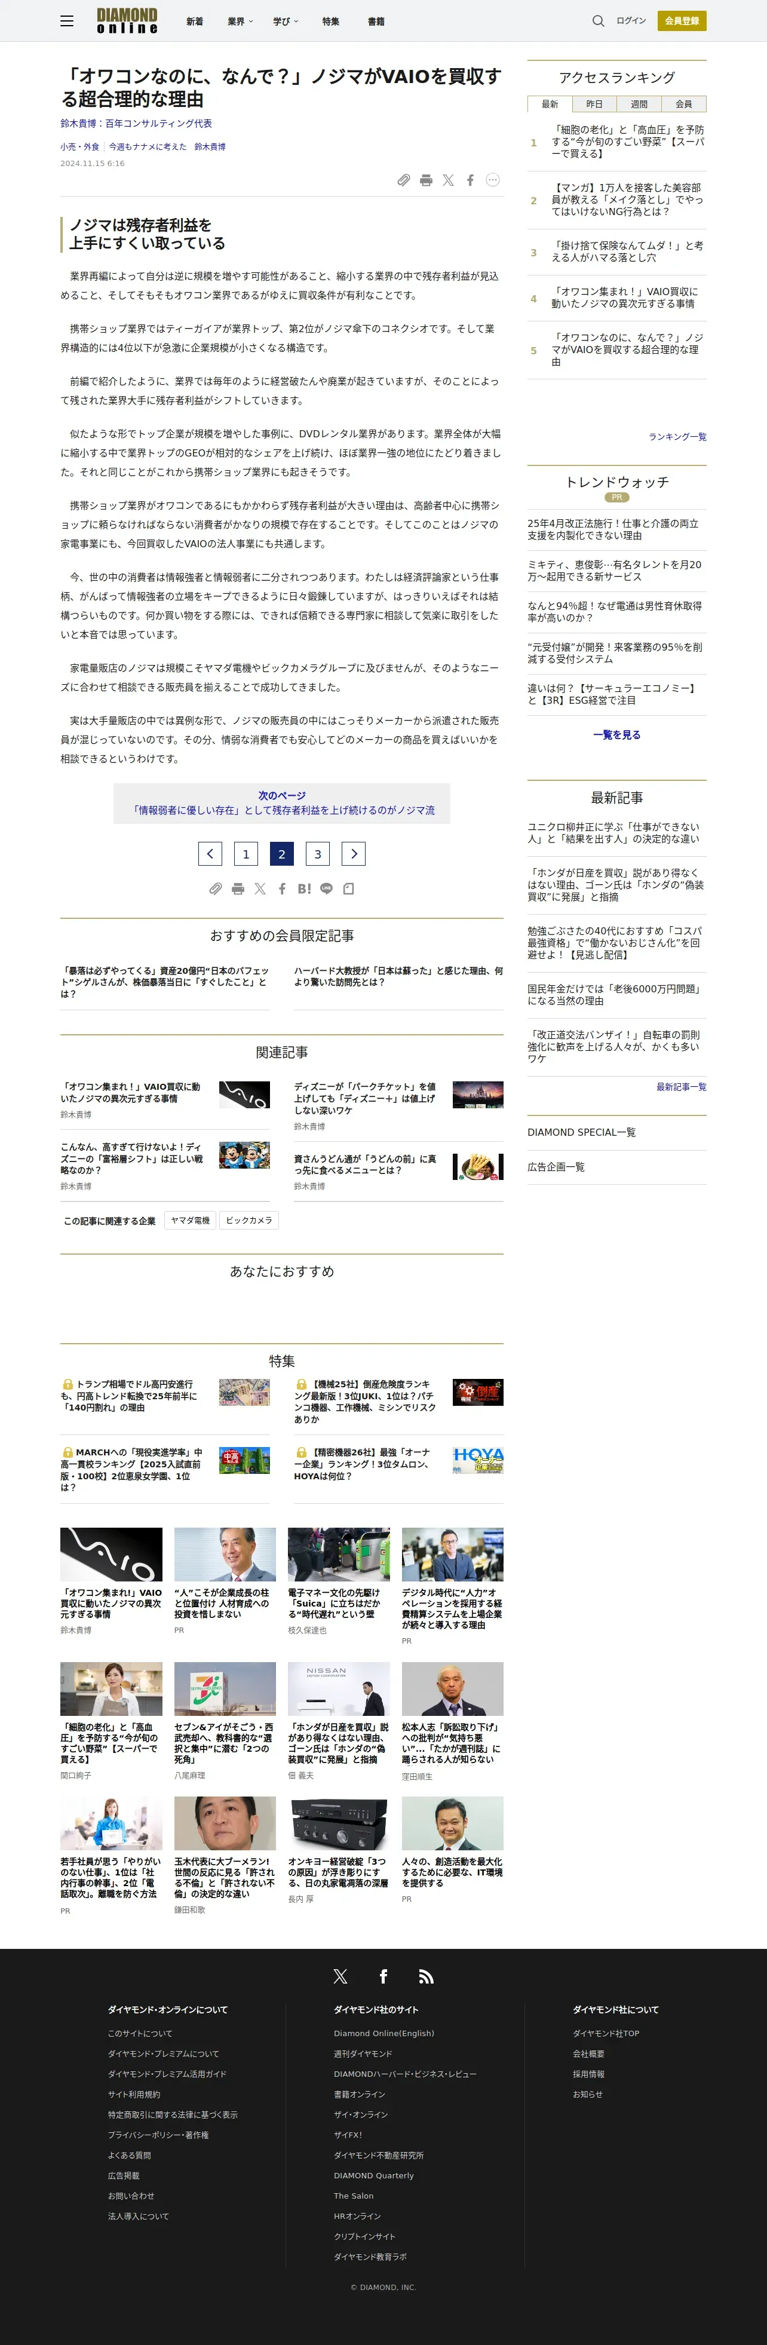Open the 最新記事一覧 link

tap(680, 1087)
